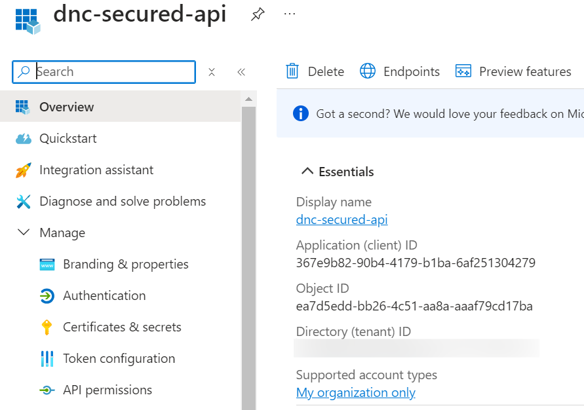
Task: Open the more options ellipsis menu
Action: [x=290, y=14]
